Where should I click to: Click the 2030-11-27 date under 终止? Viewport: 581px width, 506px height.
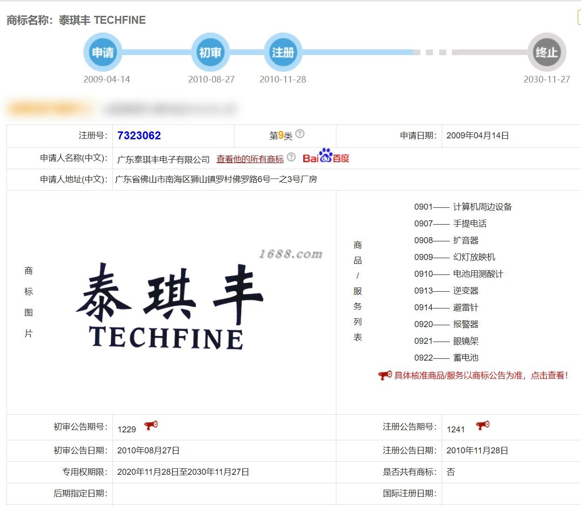(x=547, y=79)
